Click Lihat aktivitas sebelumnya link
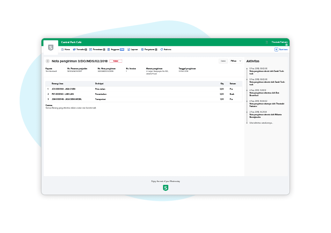The width and height of the screenshot is (331, 233). (x=261, y=123)
